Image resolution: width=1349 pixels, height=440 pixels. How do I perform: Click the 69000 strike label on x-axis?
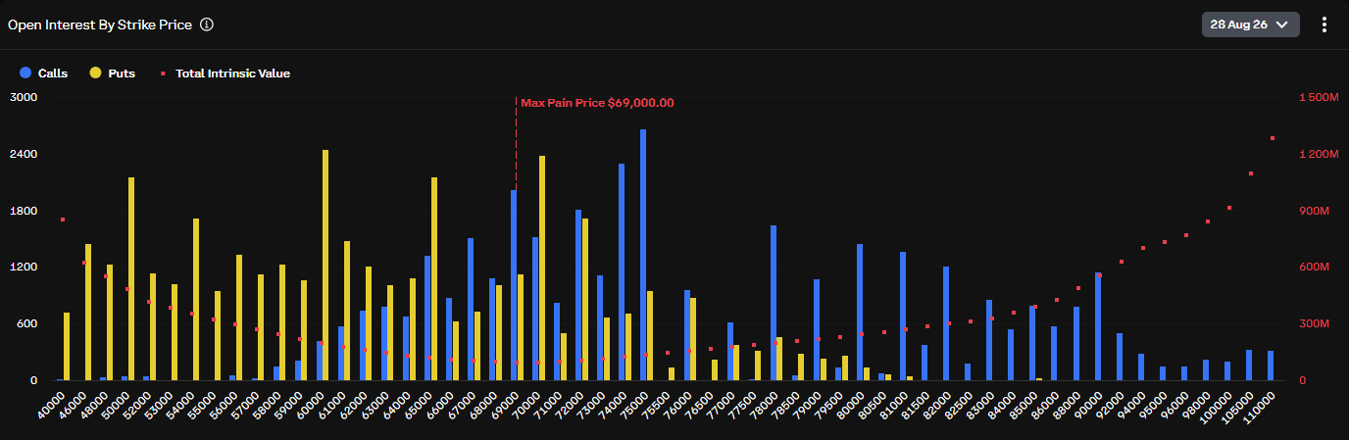click(x=504, y=405)
